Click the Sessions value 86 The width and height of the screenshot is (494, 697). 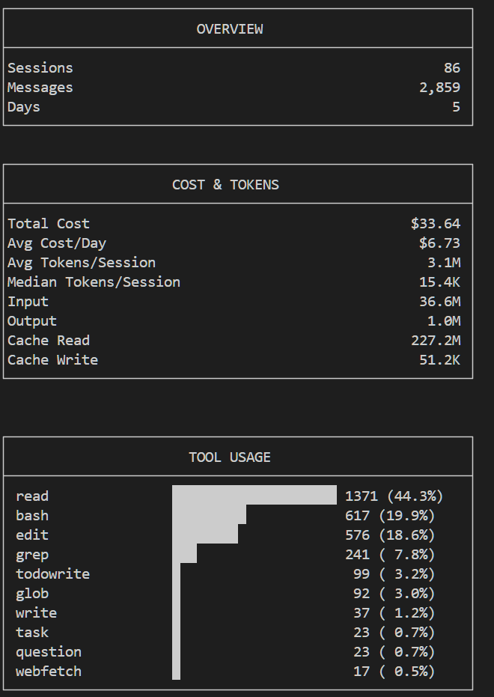(x=452, y=68)
